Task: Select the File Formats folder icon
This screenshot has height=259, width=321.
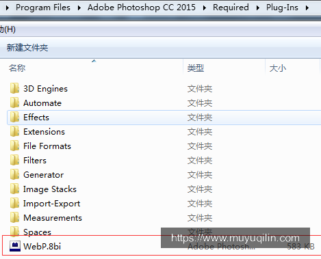Action: coord(14,146)
